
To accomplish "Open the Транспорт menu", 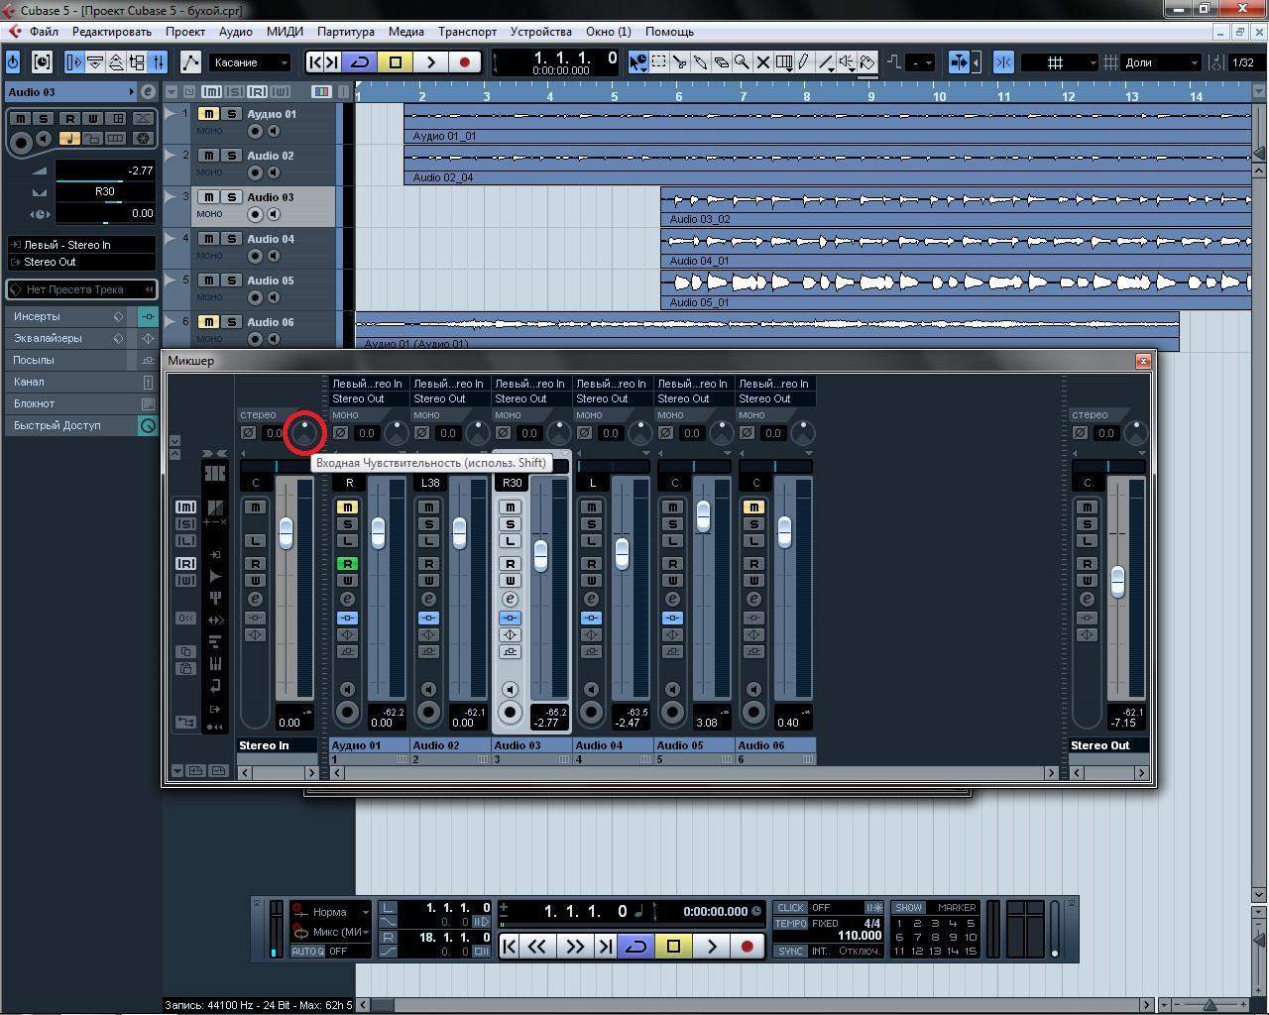I will [467, 32].
